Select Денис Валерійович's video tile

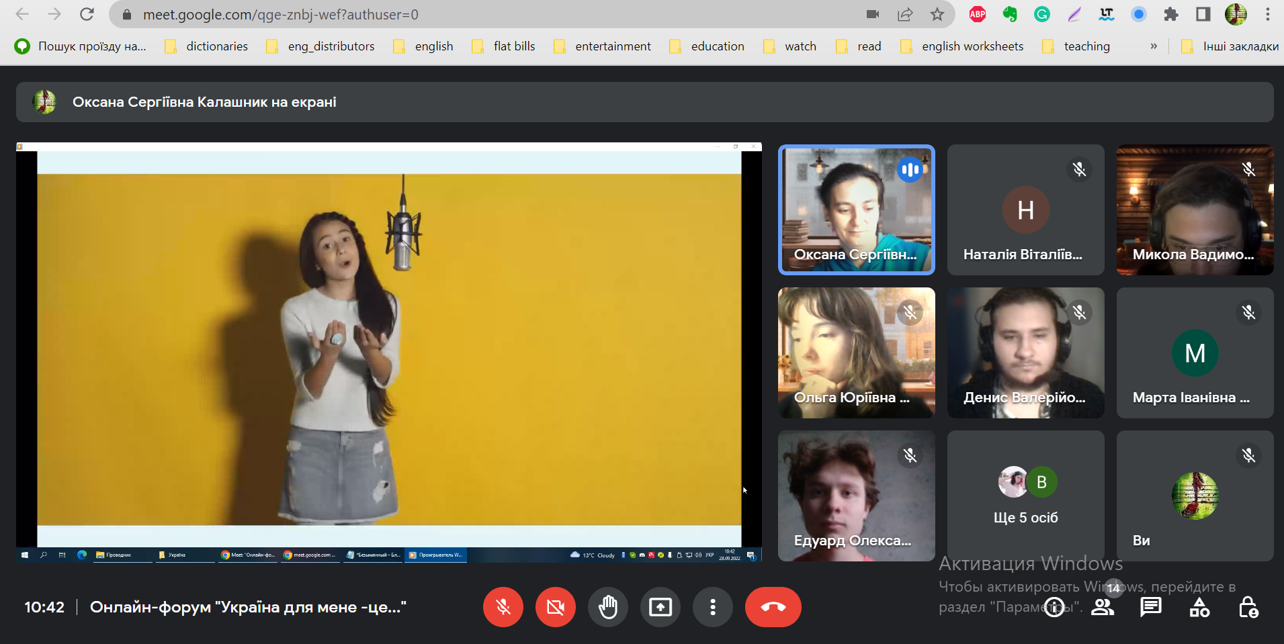click(1026, 353)
